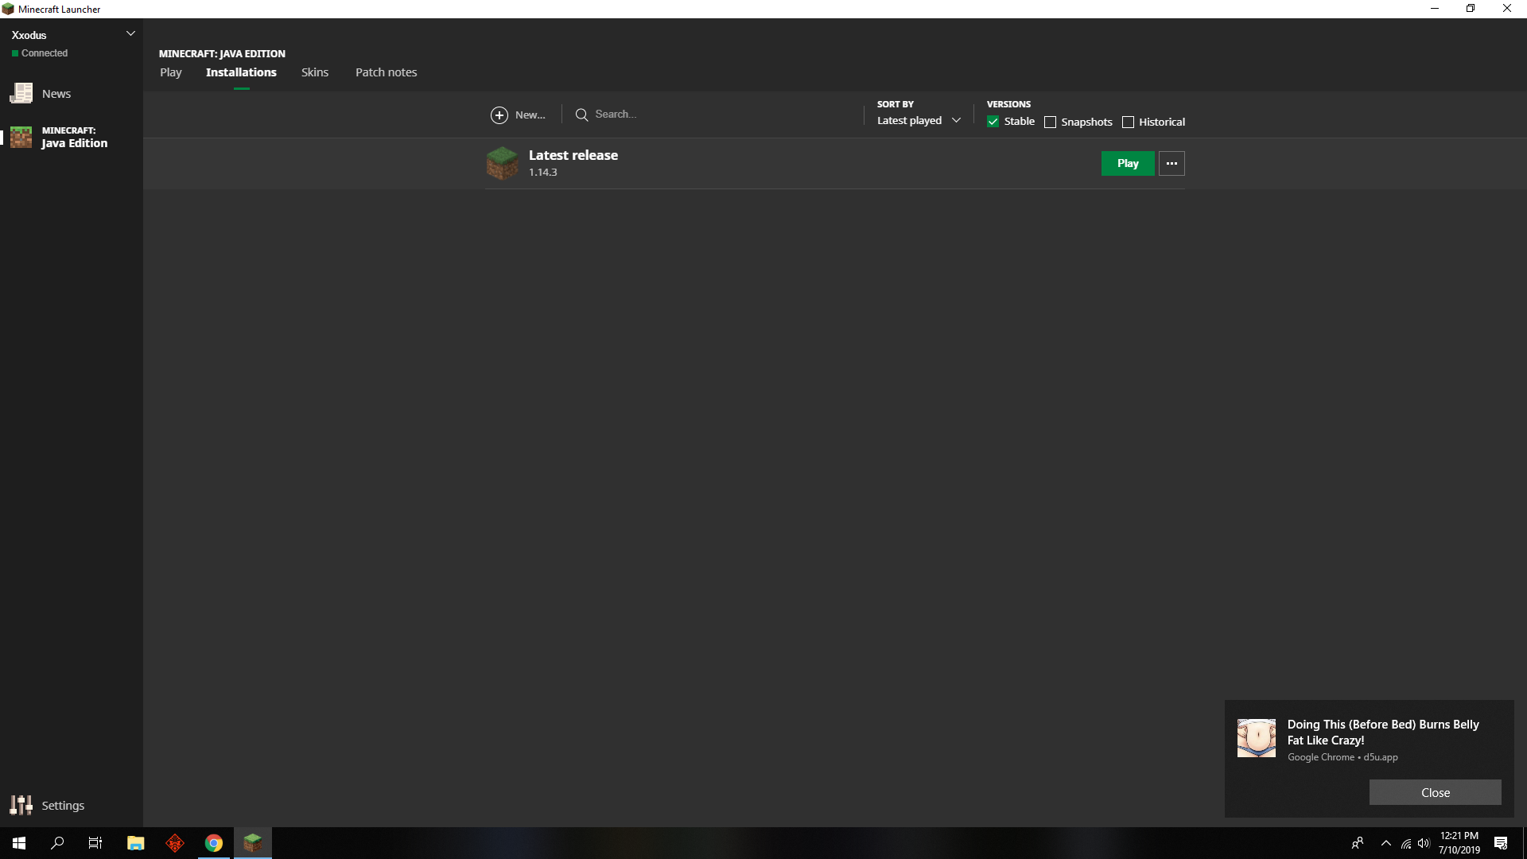Click the 1.14.3 version text

tap(543, 173)
